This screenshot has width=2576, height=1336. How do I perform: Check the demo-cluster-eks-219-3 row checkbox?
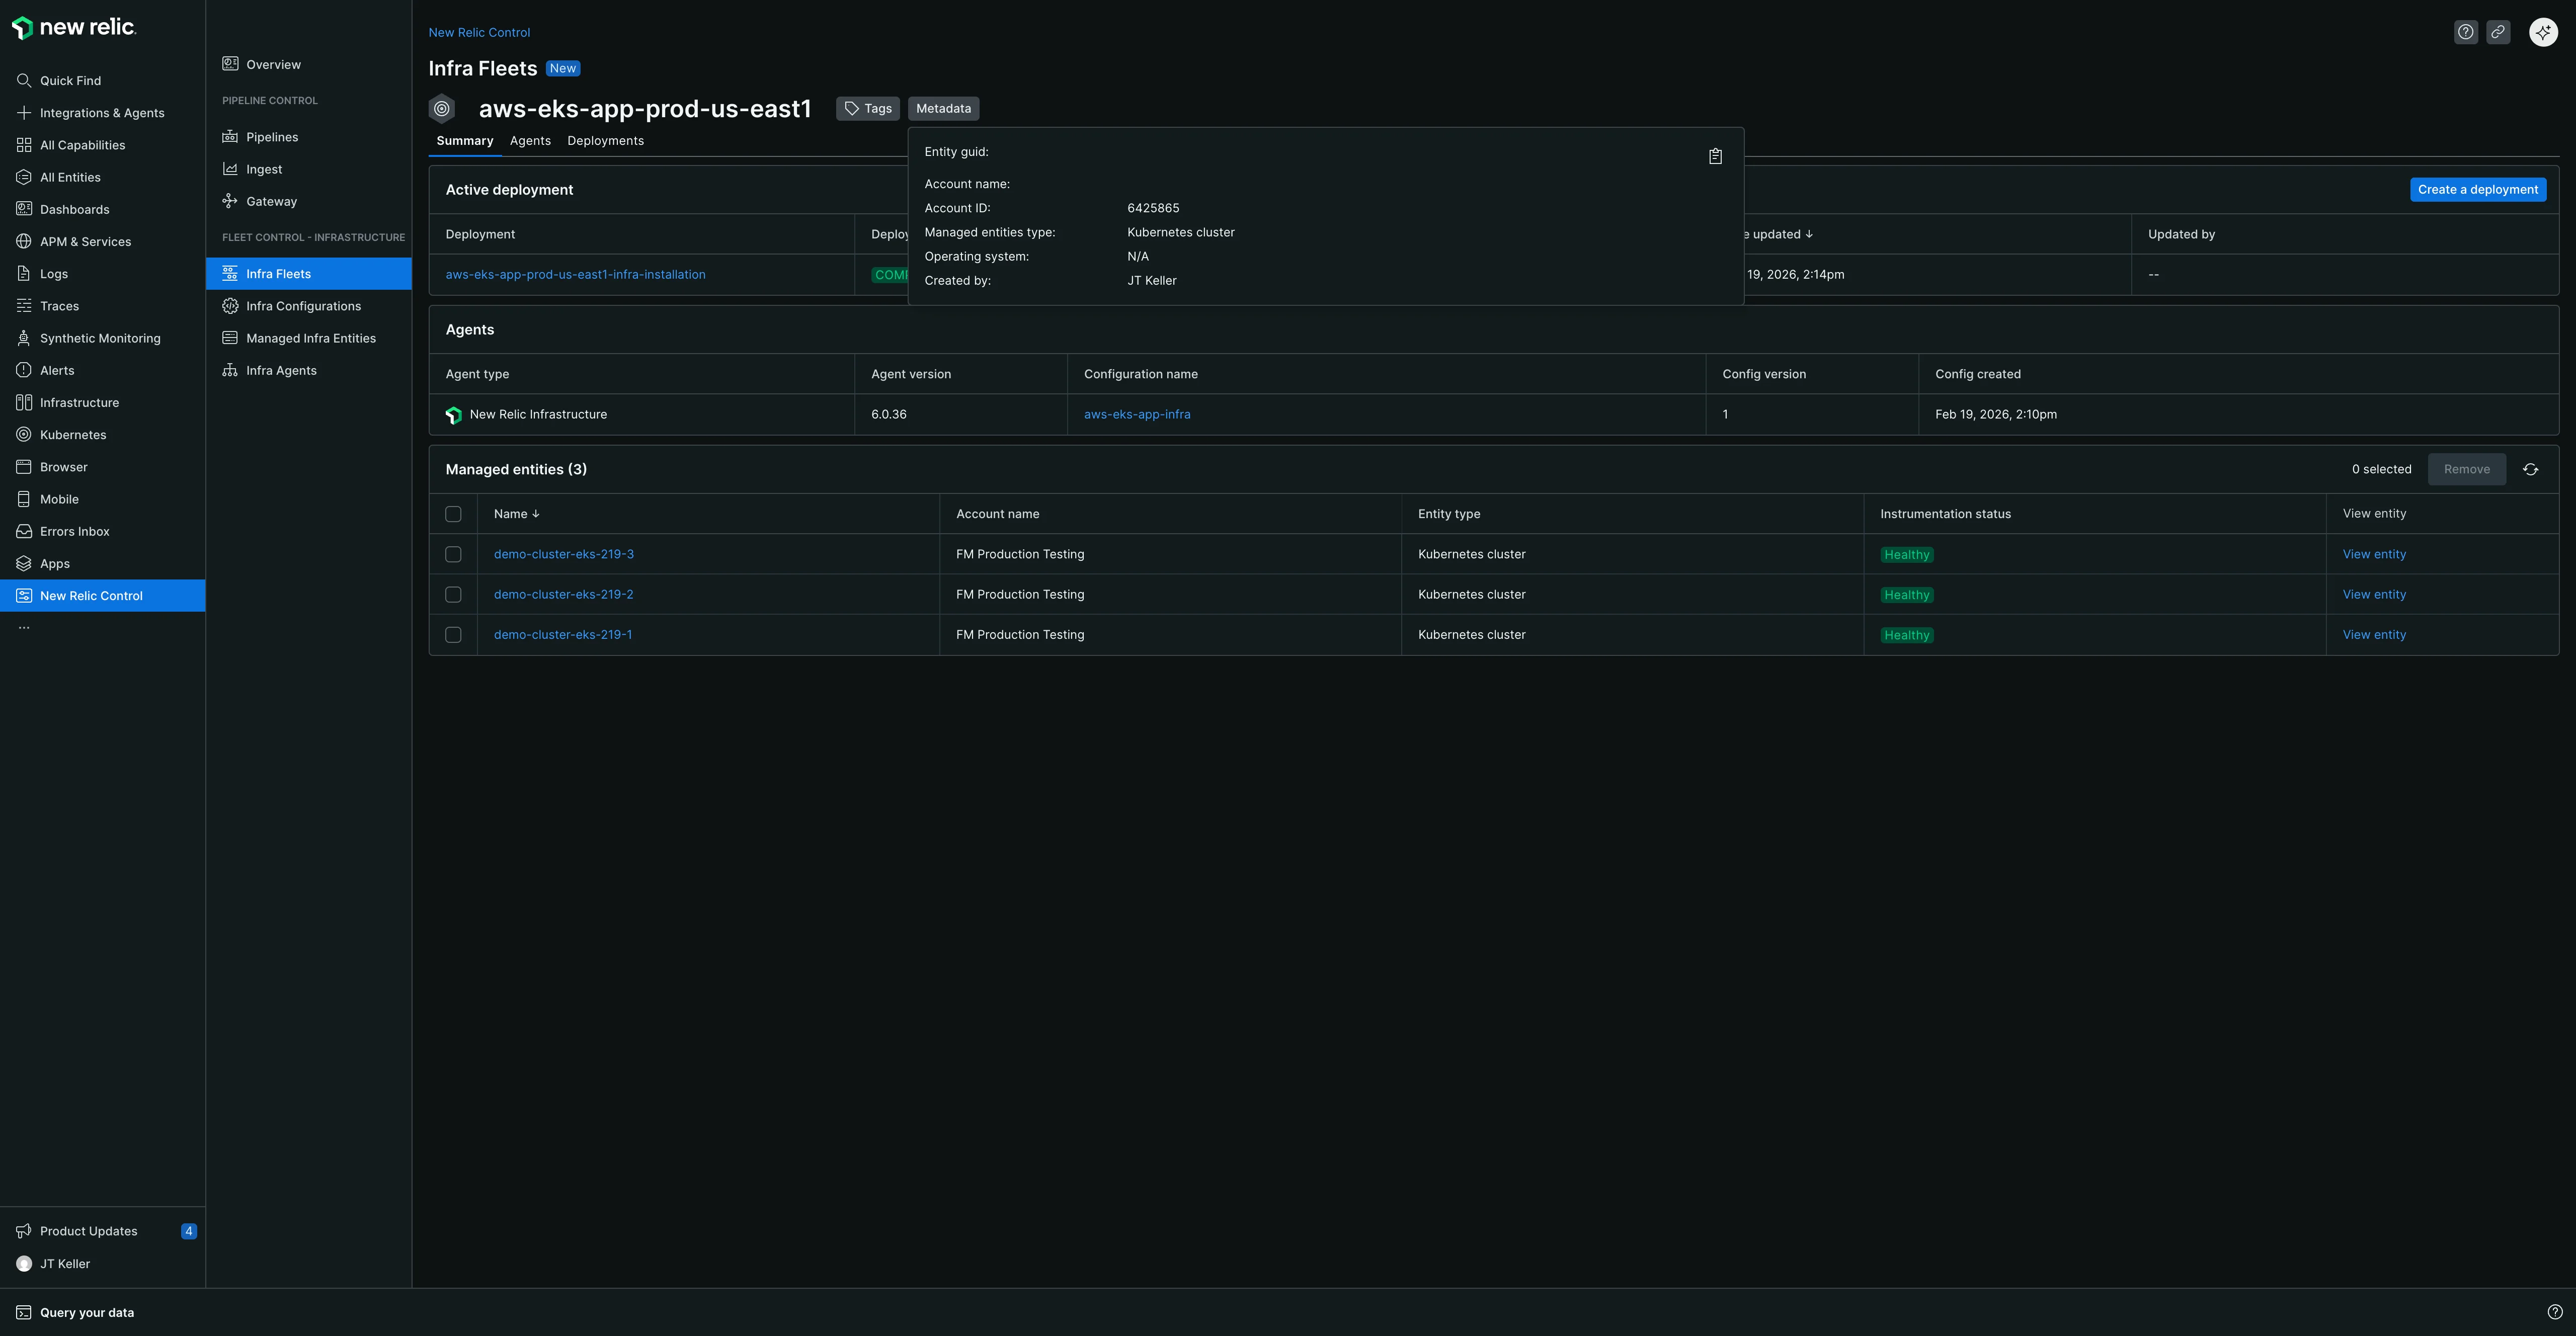(454, 554)
